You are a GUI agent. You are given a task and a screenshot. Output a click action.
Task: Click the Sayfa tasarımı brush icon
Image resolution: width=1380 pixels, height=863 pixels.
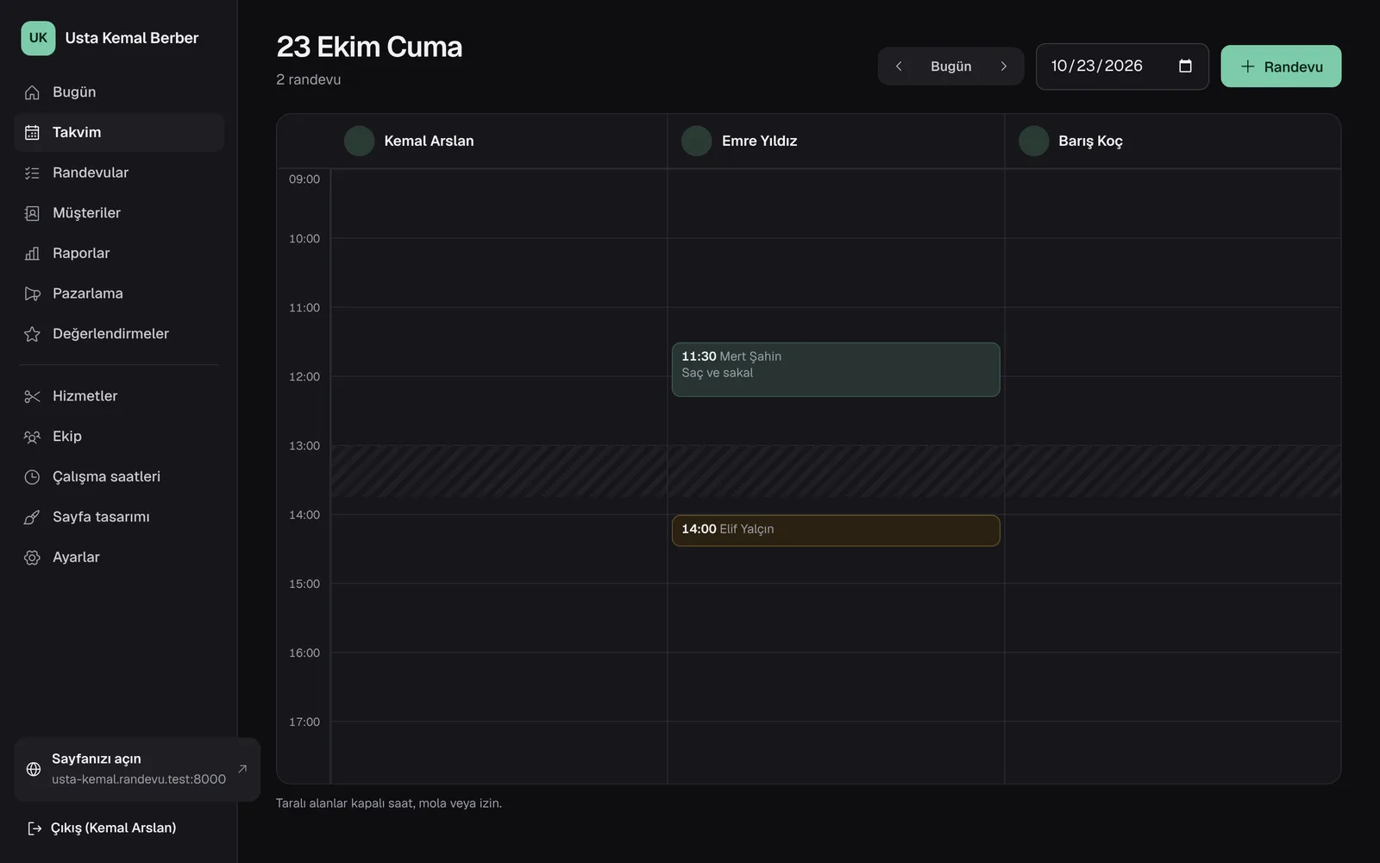coord(32,517)
